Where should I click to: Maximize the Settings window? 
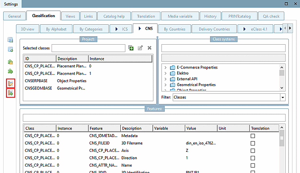pos(286,4)
